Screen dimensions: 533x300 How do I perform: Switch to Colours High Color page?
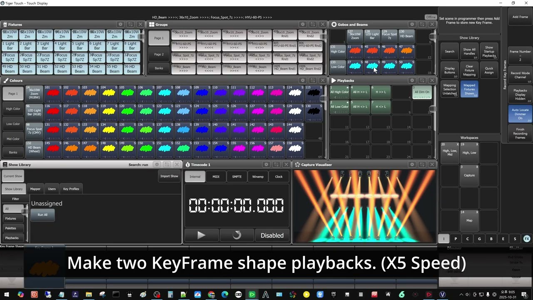point(13,109)
